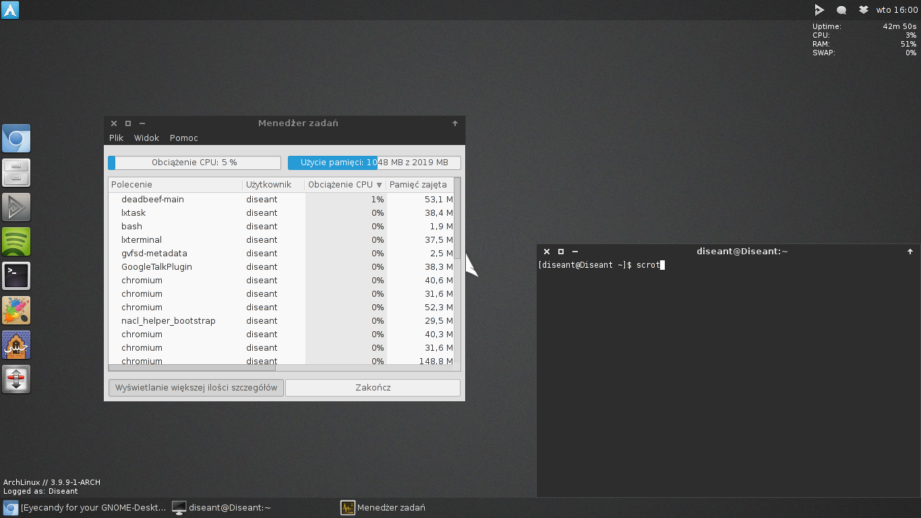Open the Widok menu in Menedżer zadań
The width and height of the screenshot is (921, 518).
tap(146, 138)
